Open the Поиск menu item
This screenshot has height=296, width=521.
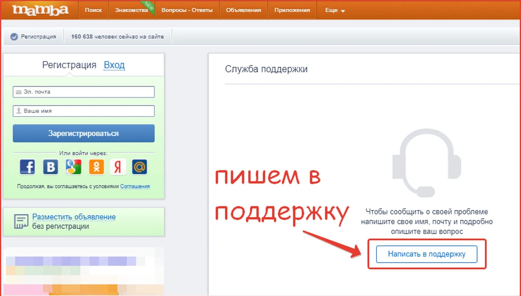tap(93, 10)
